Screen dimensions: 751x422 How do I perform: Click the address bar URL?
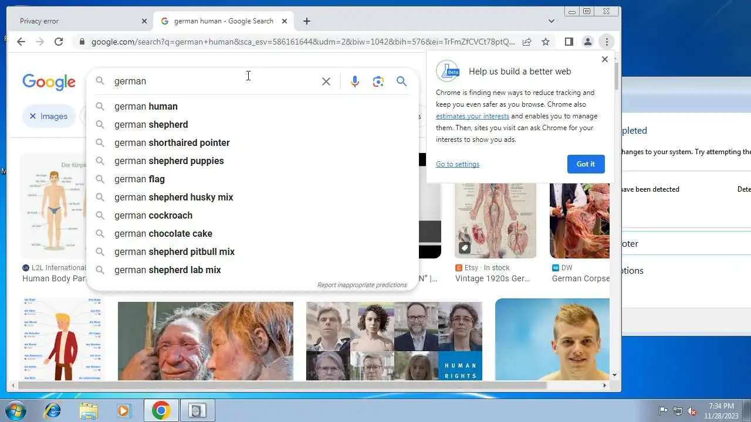pos(303,42)
